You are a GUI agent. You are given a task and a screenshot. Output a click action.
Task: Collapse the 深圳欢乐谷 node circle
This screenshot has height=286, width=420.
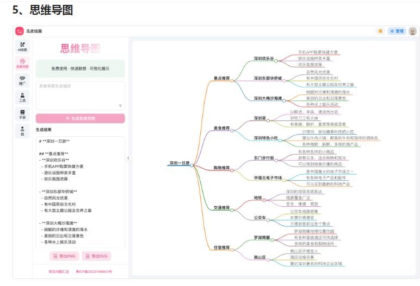(276, 61)
